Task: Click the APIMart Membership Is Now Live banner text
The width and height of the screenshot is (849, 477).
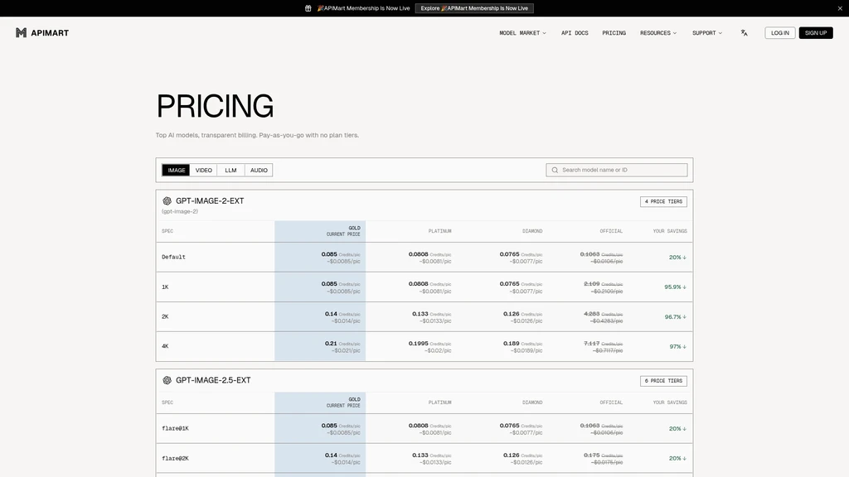Action: [363, 8]
